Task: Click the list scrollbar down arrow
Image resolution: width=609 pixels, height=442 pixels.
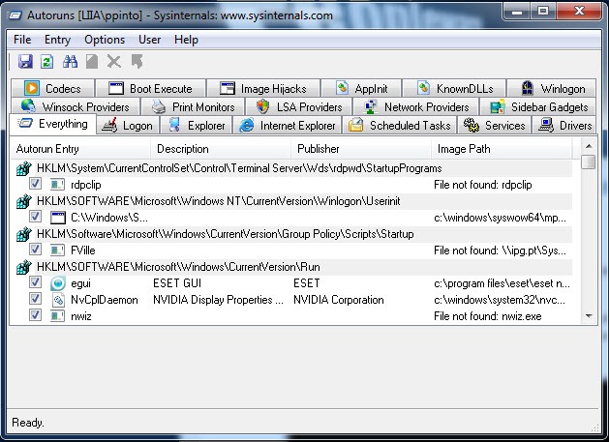Action: (x=589, y=316)
